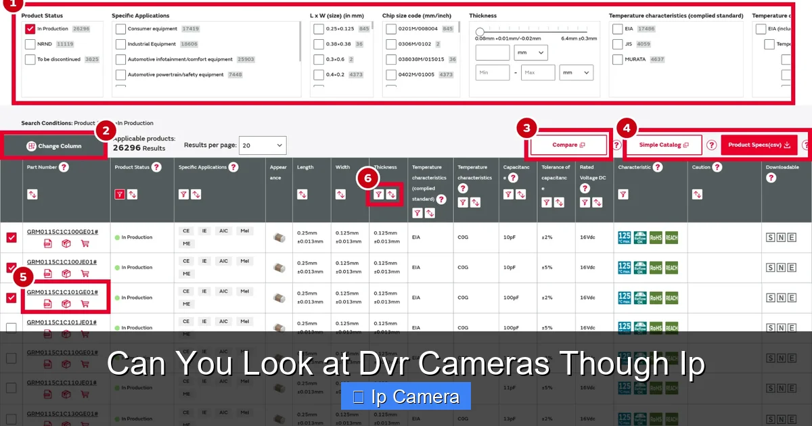Click the Change Column button
This screenshot has height=426, width=812.
(54, 146)
